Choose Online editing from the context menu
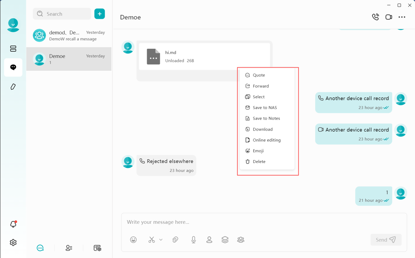415x258 pixels. coord(267,140)
